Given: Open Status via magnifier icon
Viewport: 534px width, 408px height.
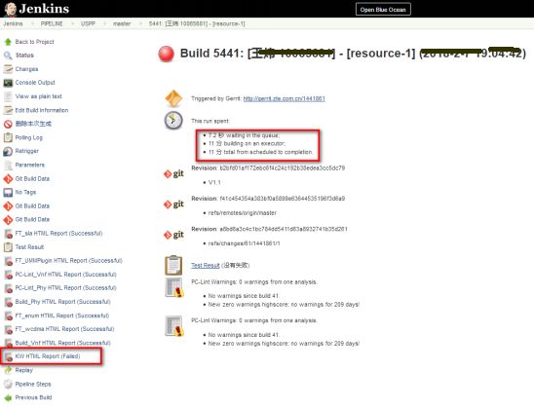Looking at the screenshot, I should pyautogui.click(x=8, y=56).
